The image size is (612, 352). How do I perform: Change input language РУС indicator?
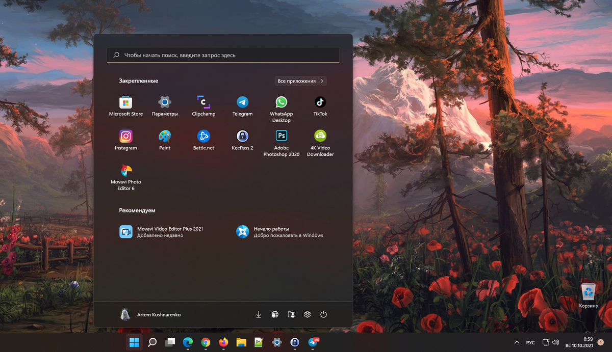[530, 343]
